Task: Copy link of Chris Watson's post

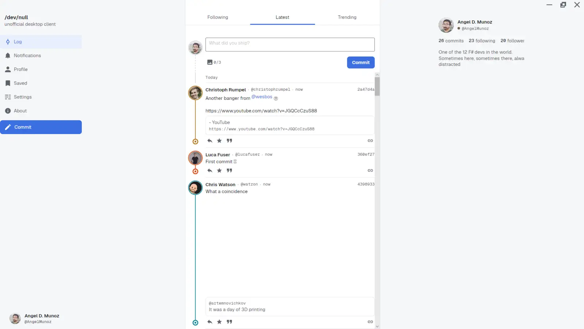Action: (370, 322)
